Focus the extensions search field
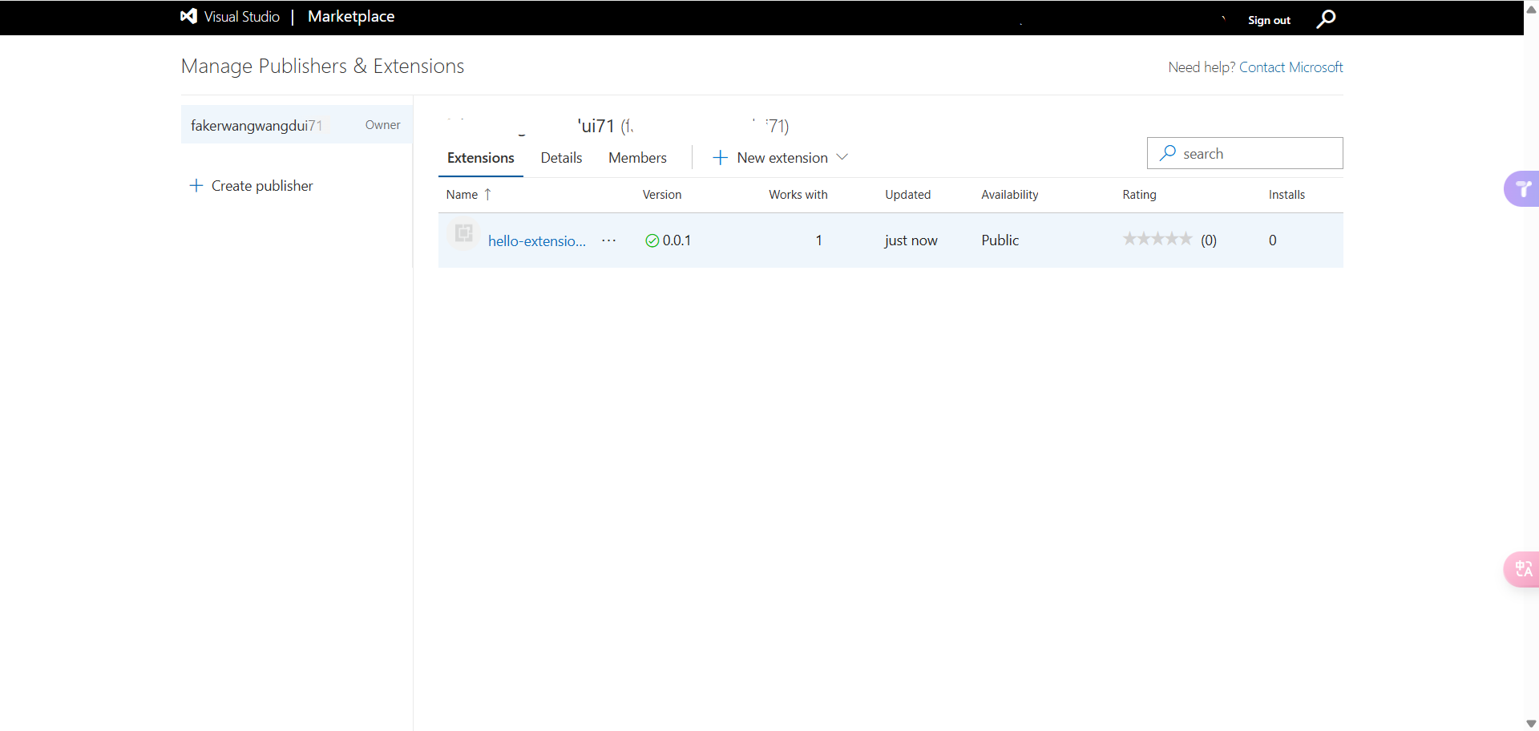The image size is (1539, 731). click(1245, 153)
